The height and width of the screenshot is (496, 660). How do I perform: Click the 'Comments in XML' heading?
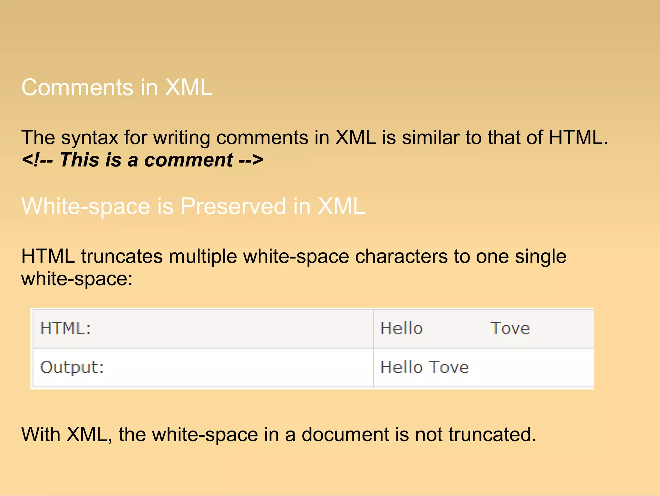[117, 87]
